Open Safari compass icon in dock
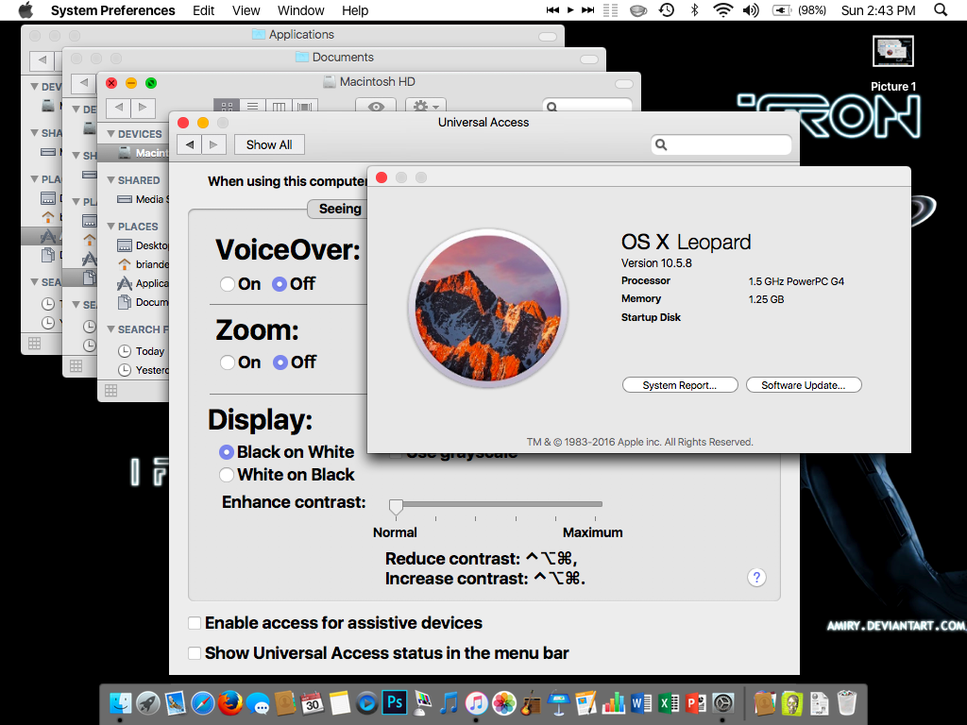Image resolution: width=967 pixels, height=725 pixels. click(203, 702)
